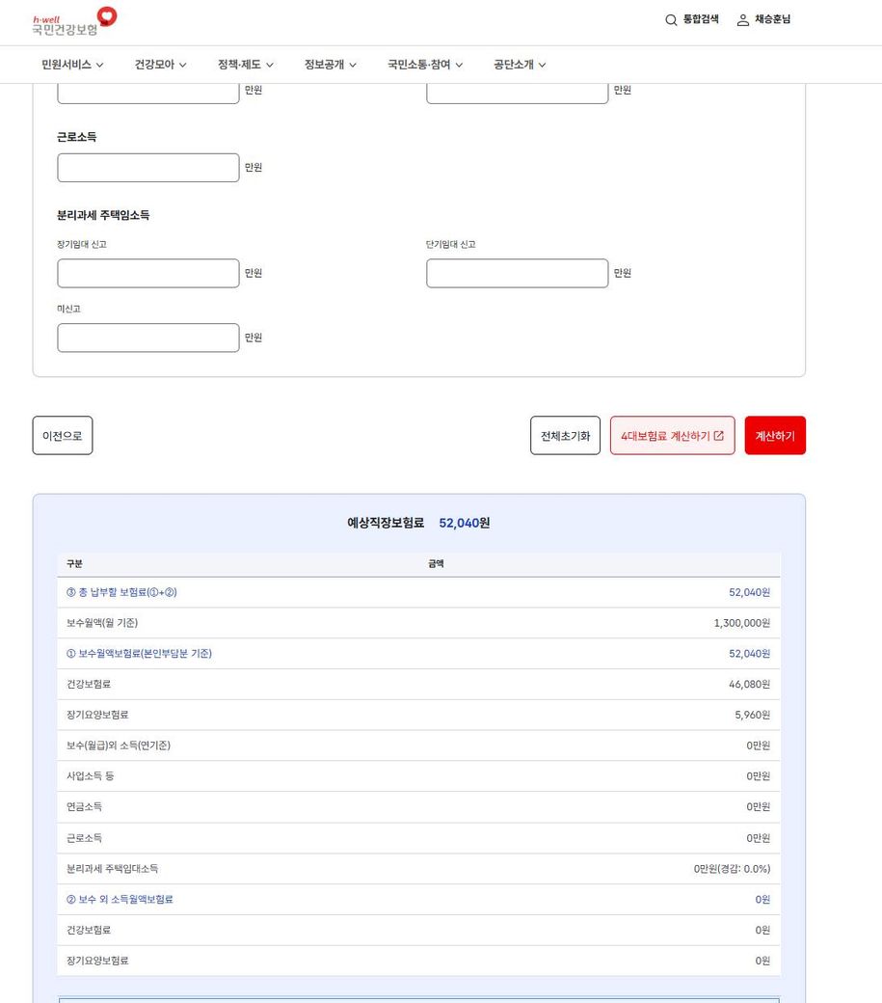The height and width of the screenshot is (1003, 882).
Task: Open the 공단소개 menu
Action: [x=520, y=65]
